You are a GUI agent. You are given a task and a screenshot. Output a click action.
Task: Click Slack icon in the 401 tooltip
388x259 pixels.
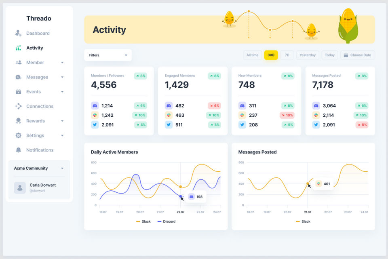[318, 183]
